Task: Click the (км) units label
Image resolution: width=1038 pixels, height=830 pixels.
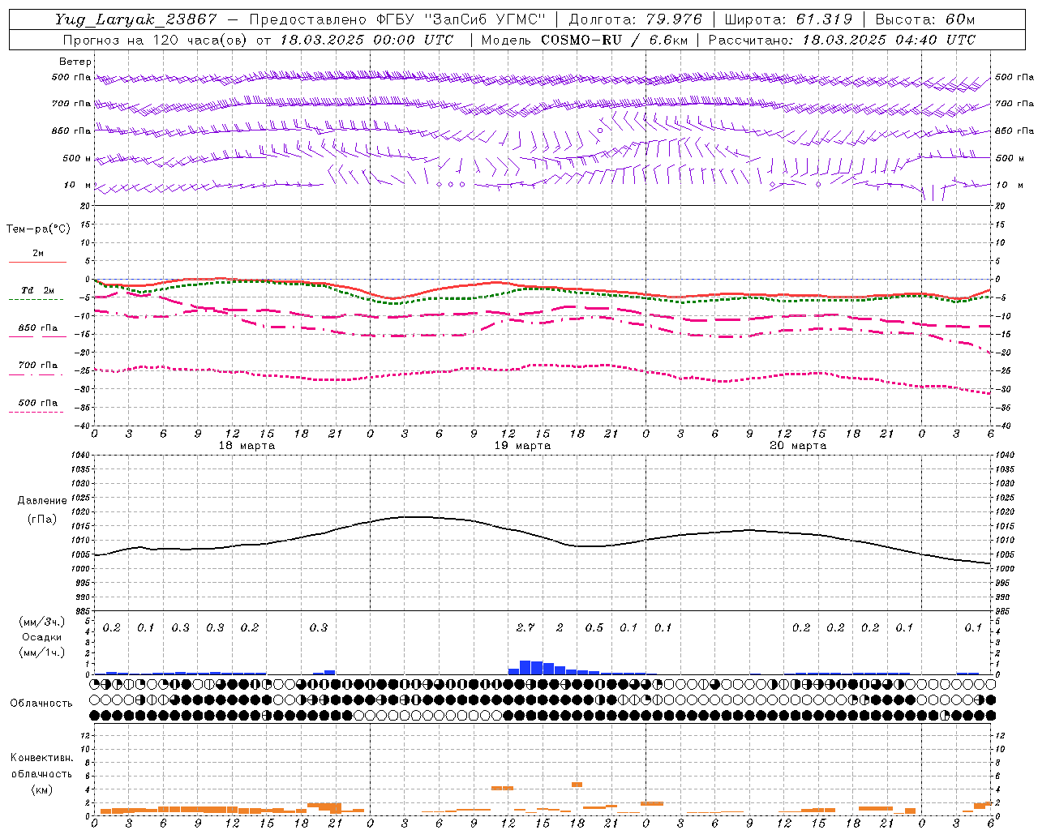Action: (41, 789)
